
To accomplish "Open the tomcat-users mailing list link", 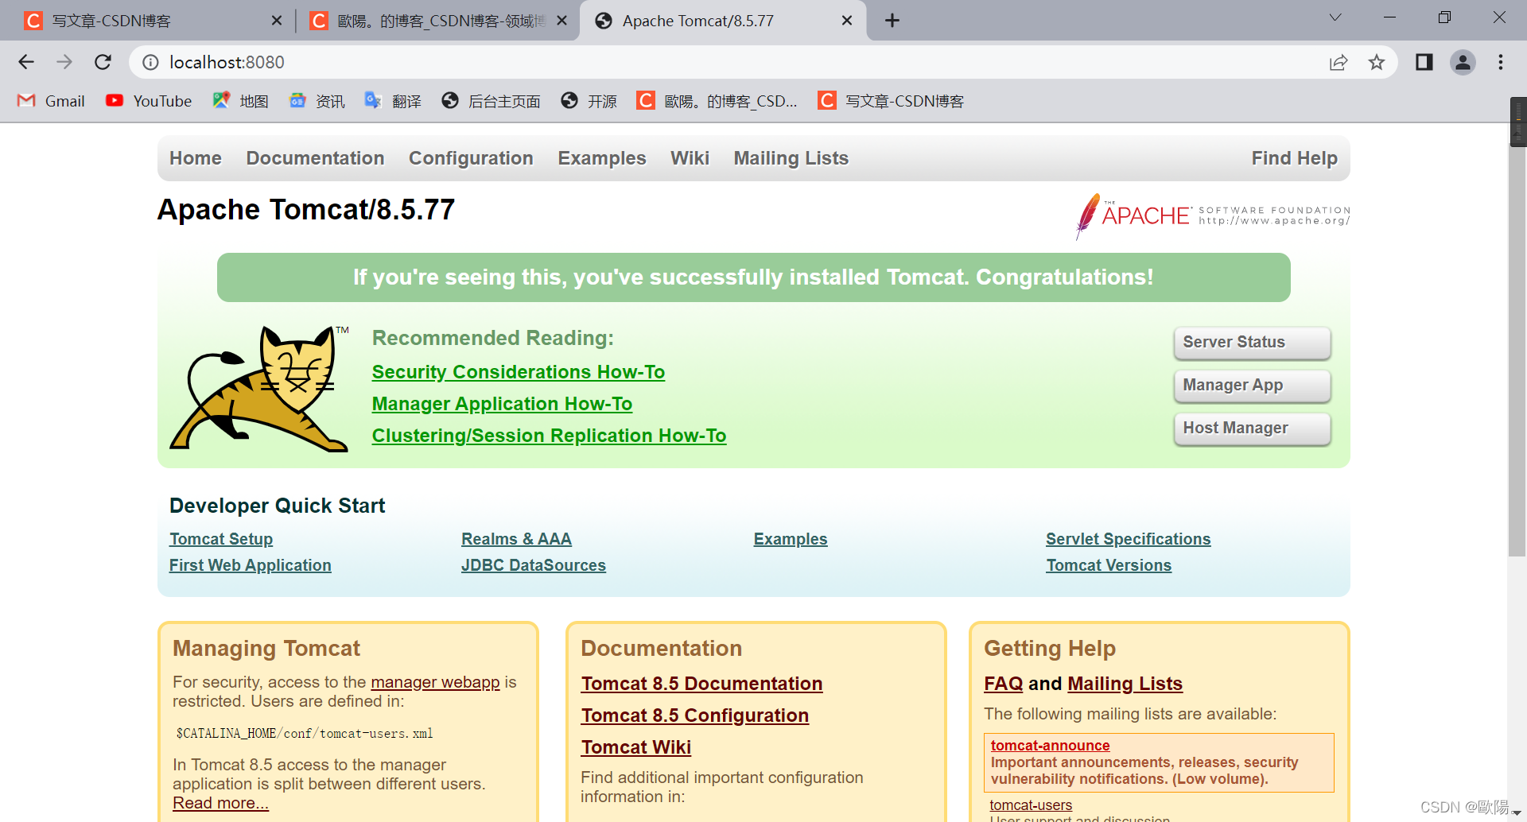I will point(1031,805).
